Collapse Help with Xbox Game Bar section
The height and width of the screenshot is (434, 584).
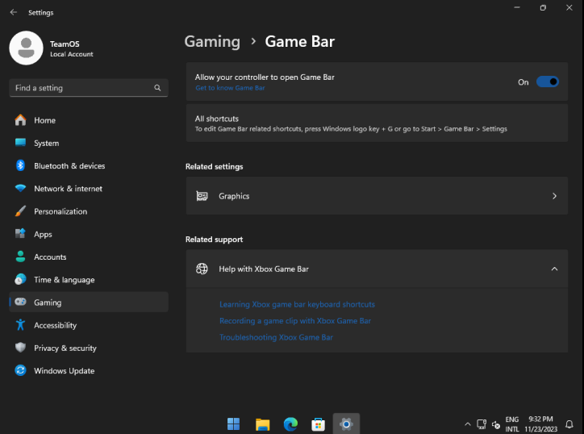tap(554, 269)
